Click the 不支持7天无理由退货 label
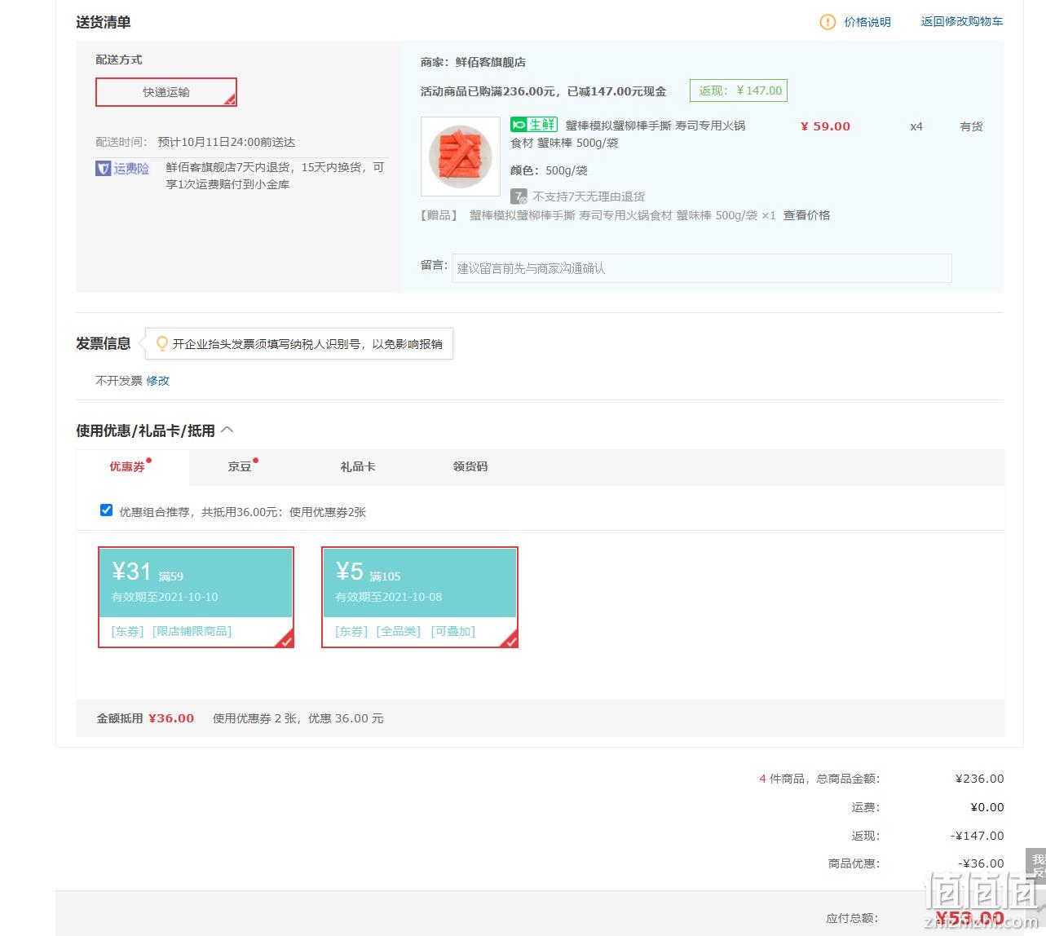The image size is (1046, 936). click(589, 196)
